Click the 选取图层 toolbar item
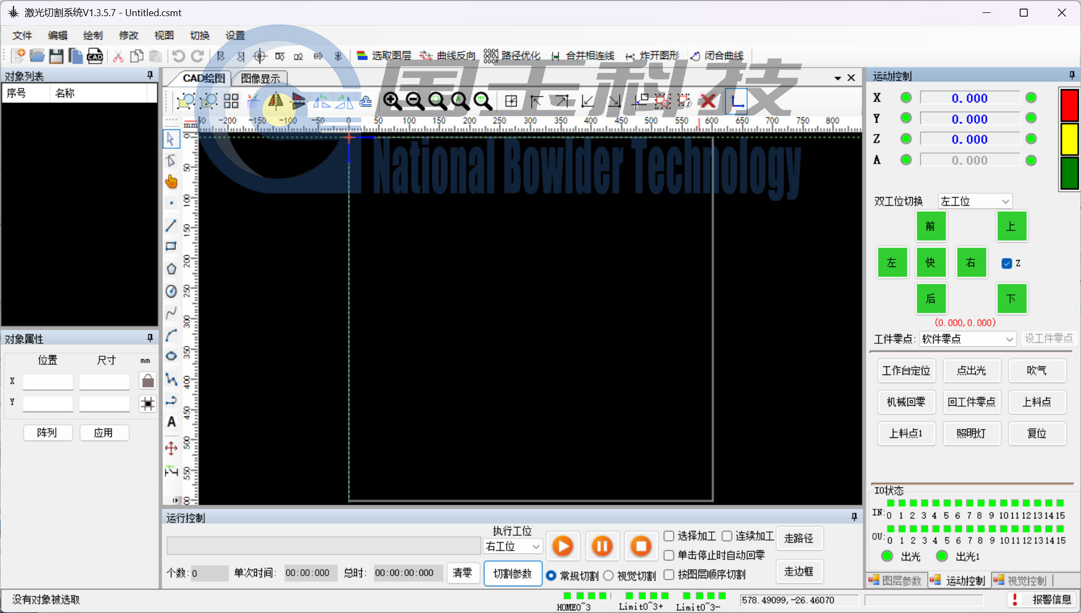The image size is (1081, 613). pyautogui.click(x=384, y=56)
